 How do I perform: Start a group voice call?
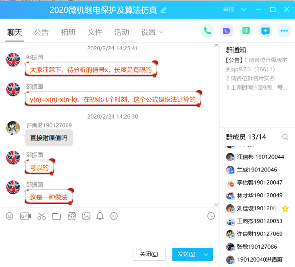pyautogui.click(x=207, y=31)
